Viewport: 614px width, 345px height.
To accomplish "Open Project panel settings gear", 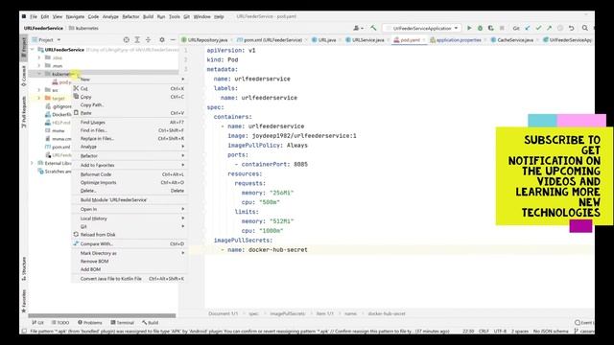I will pyautogui.click(x=162, y=40).
